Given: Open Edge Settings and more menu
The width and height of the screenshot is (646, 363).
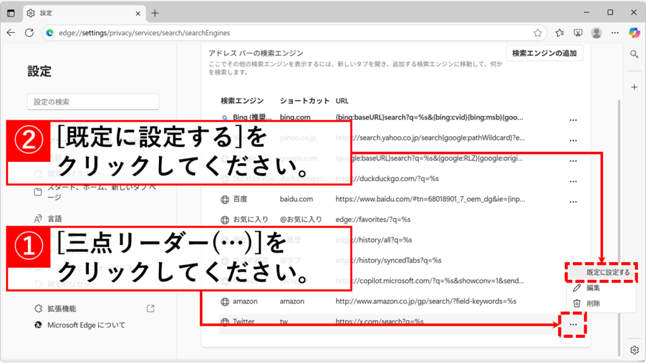Looking at the screenshot, I should tap(614, 33).
